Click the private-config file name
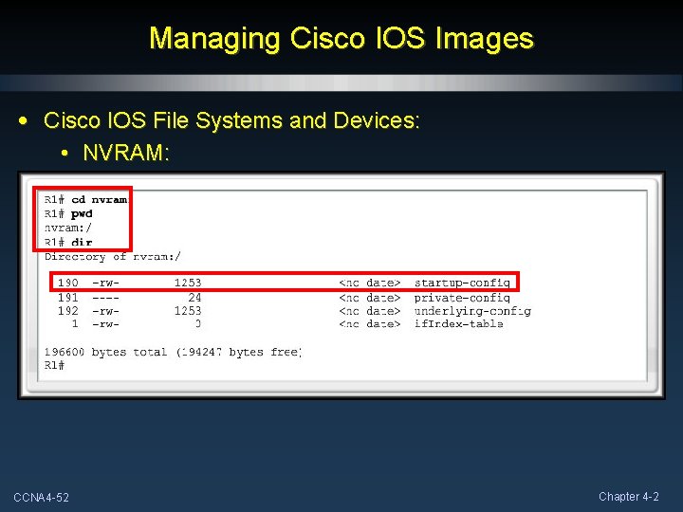683x512 pixels. click(x=462, y=298)
